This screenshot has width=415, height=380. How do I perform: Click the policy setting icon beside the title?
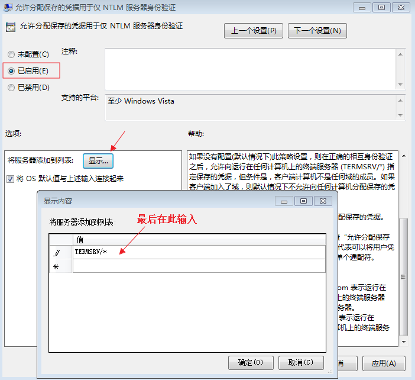[x=10, y=27]
